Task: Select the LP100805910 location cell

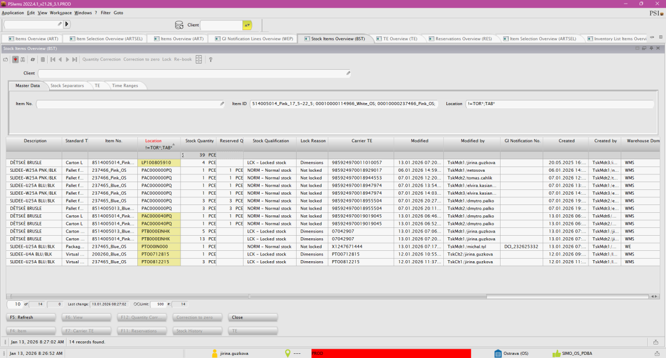Action: click(159, 162)
